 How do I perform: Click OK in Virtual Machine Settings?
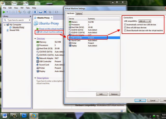pyautogui.click(x=140, y=101)
